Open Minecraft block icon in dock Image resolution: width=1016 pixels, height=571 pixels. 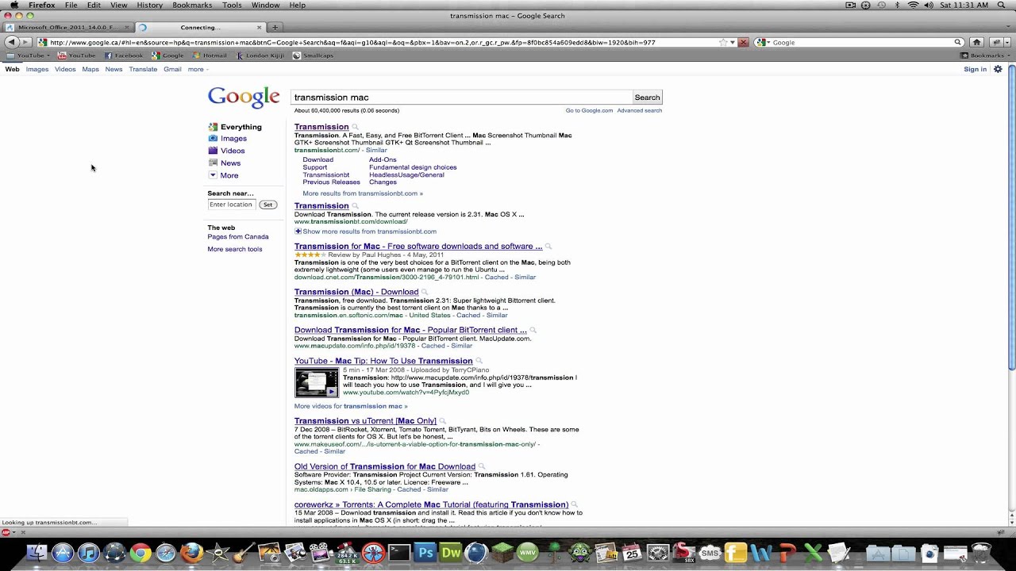502,552
